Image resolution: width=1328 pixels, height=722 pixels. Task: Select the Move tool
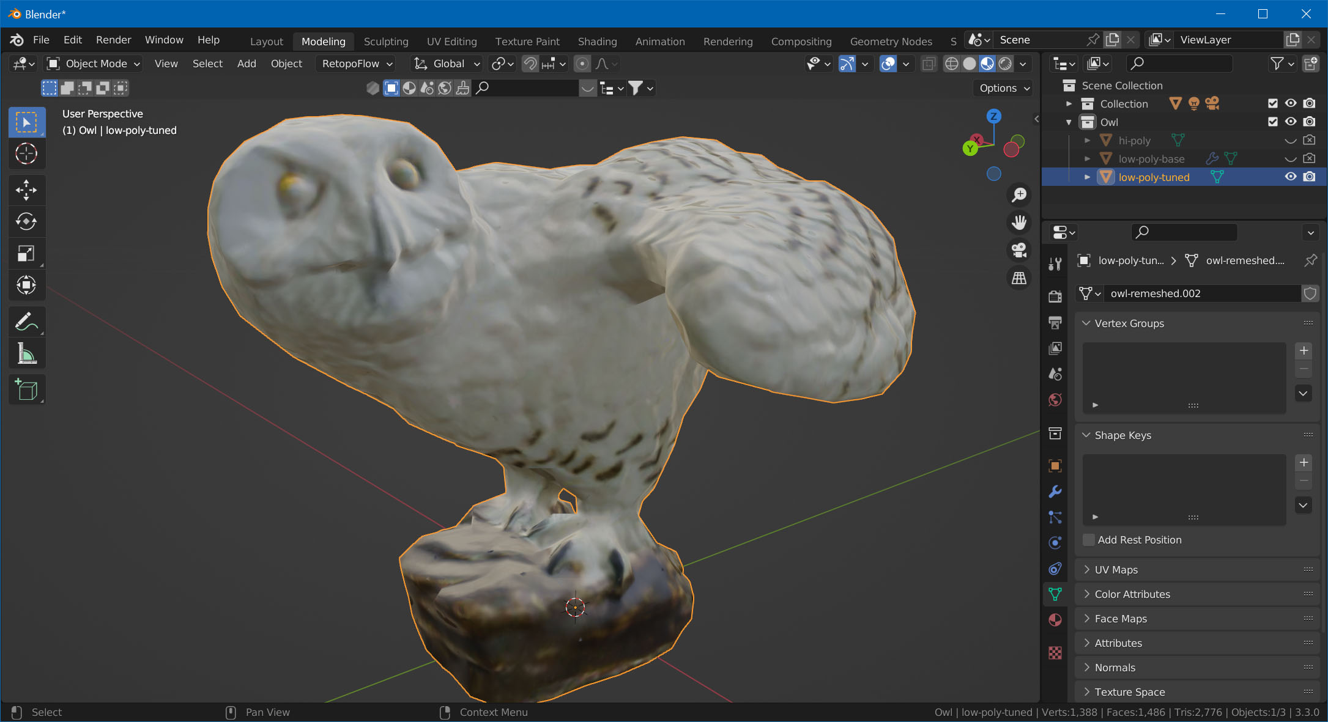point(26,190)
